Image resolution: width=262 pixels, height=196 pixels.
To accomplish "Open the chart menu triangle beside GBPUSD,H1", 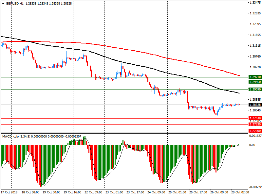I will point(3,4).
